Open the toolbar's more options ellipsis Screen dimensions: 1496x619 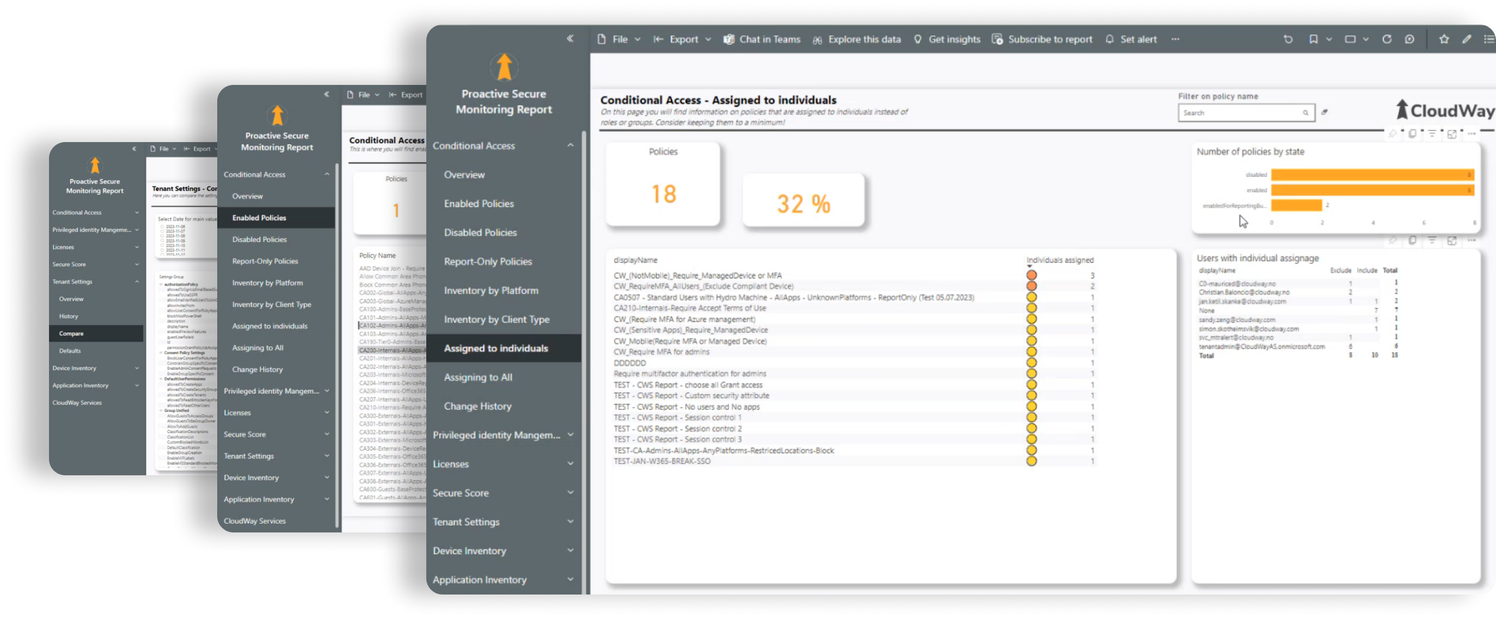(x=1175, y=40)
